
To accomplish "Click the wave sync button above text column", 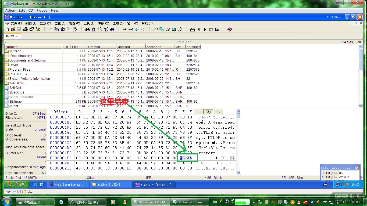I will [x=218, y=112].
